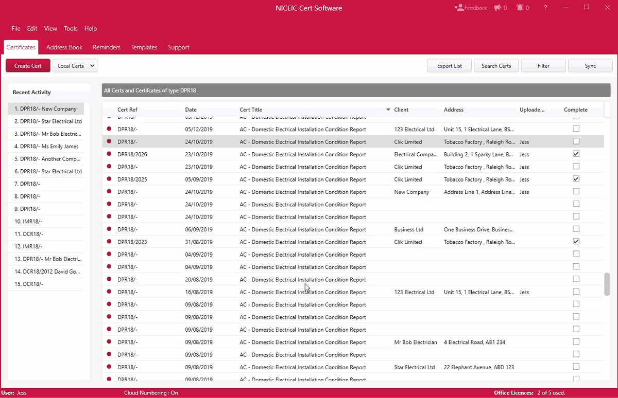Check notifications using the bell icon
Viewport: 618px width, 398px height.
pos(520,8)
